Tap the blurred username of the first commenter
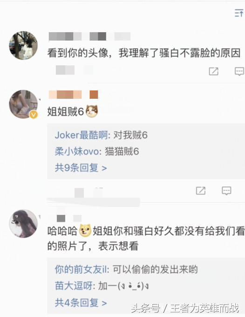 (89, 36)
